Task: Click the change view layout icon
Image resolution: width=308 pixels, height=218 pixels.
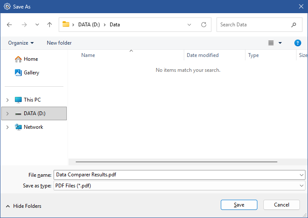Action: pyautogui.click(x=271, y=43)
